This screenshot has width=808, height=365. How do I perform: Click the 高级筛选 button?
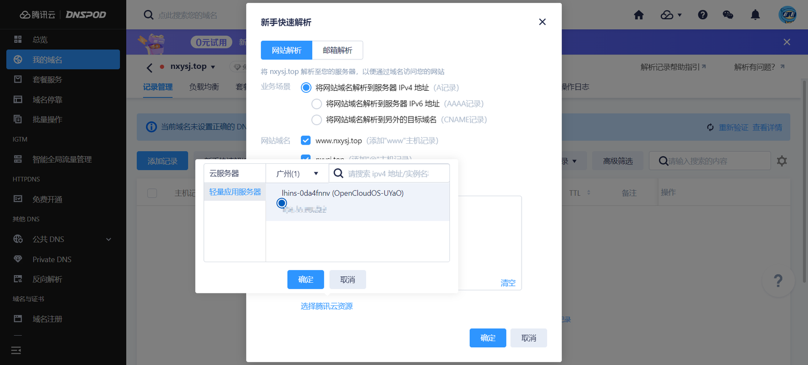[618, 161]
